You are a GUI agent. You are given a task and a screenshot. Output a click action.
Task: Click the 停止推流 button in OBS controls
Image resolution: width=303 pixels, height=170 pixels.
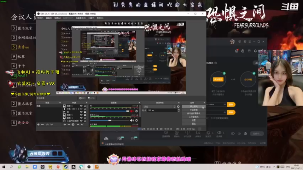[194, 107]
